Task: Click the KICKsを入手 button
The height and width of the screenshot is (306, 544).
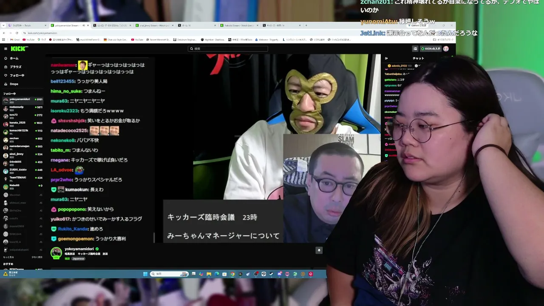Action: [430, 49]
